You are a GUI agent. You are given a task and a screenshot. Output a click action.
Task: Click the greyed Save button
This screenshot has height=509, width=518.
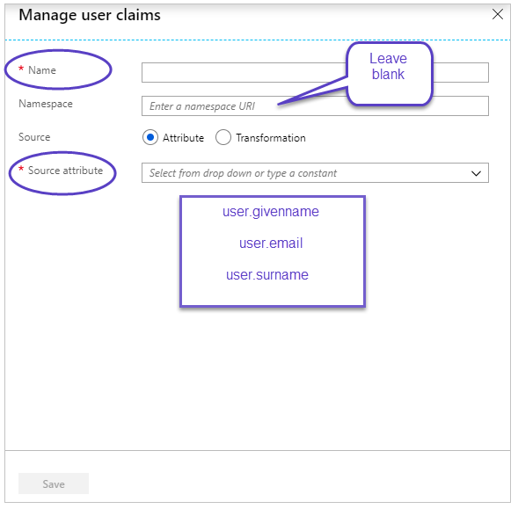pos(54,484)
